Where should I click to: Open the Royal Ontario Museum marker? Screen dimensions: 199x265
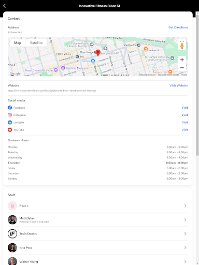pos(55,70)
